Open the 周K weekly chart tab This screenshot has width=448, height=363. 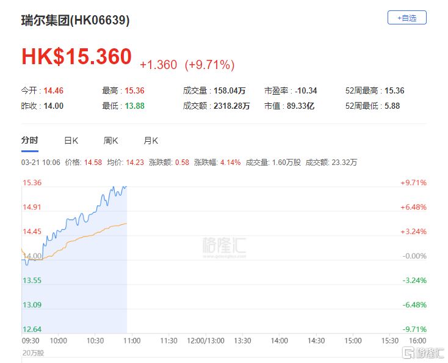(x=110, y=141)
